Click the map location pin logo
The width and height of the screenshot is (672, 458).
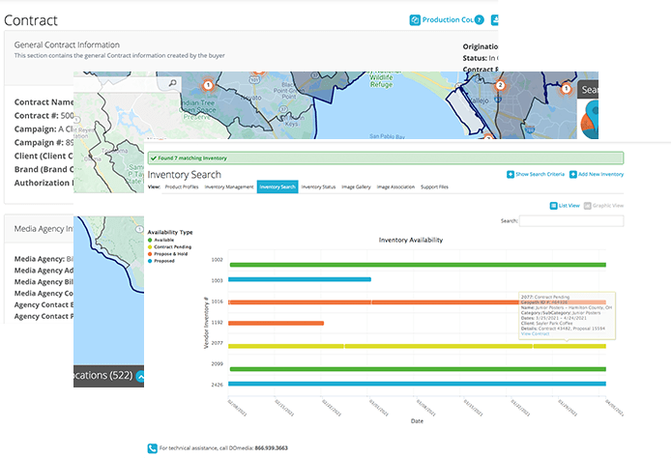(x=591, y=120)
